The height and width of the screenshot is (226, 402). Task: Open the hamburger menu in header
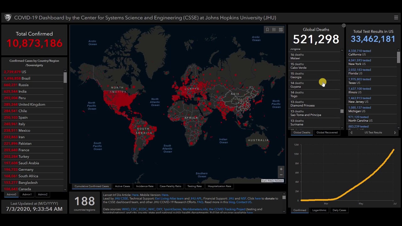click(396, 18)
